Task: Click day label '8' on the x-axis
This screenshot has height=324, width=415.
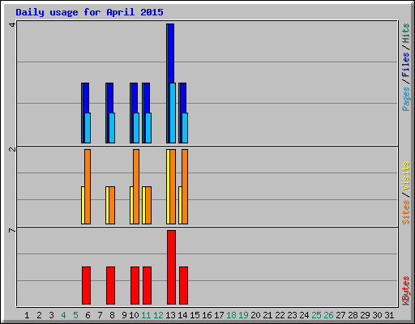Action: click(x=112, y=315)
